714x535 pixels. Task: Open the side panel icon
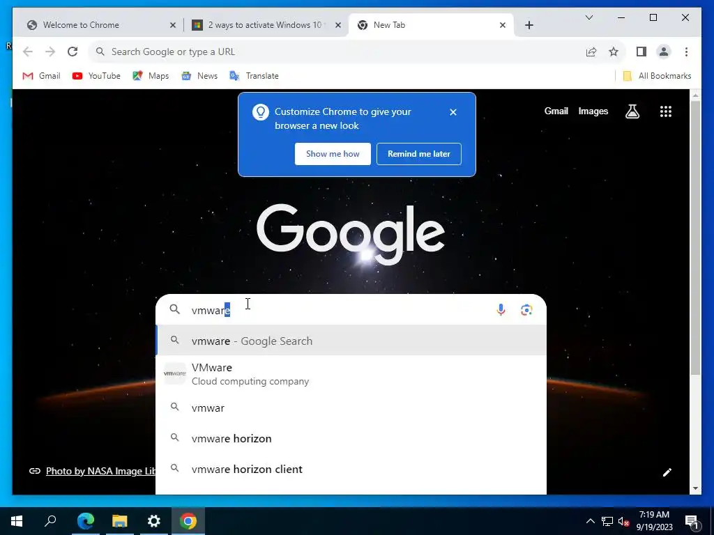click(641, 52)
